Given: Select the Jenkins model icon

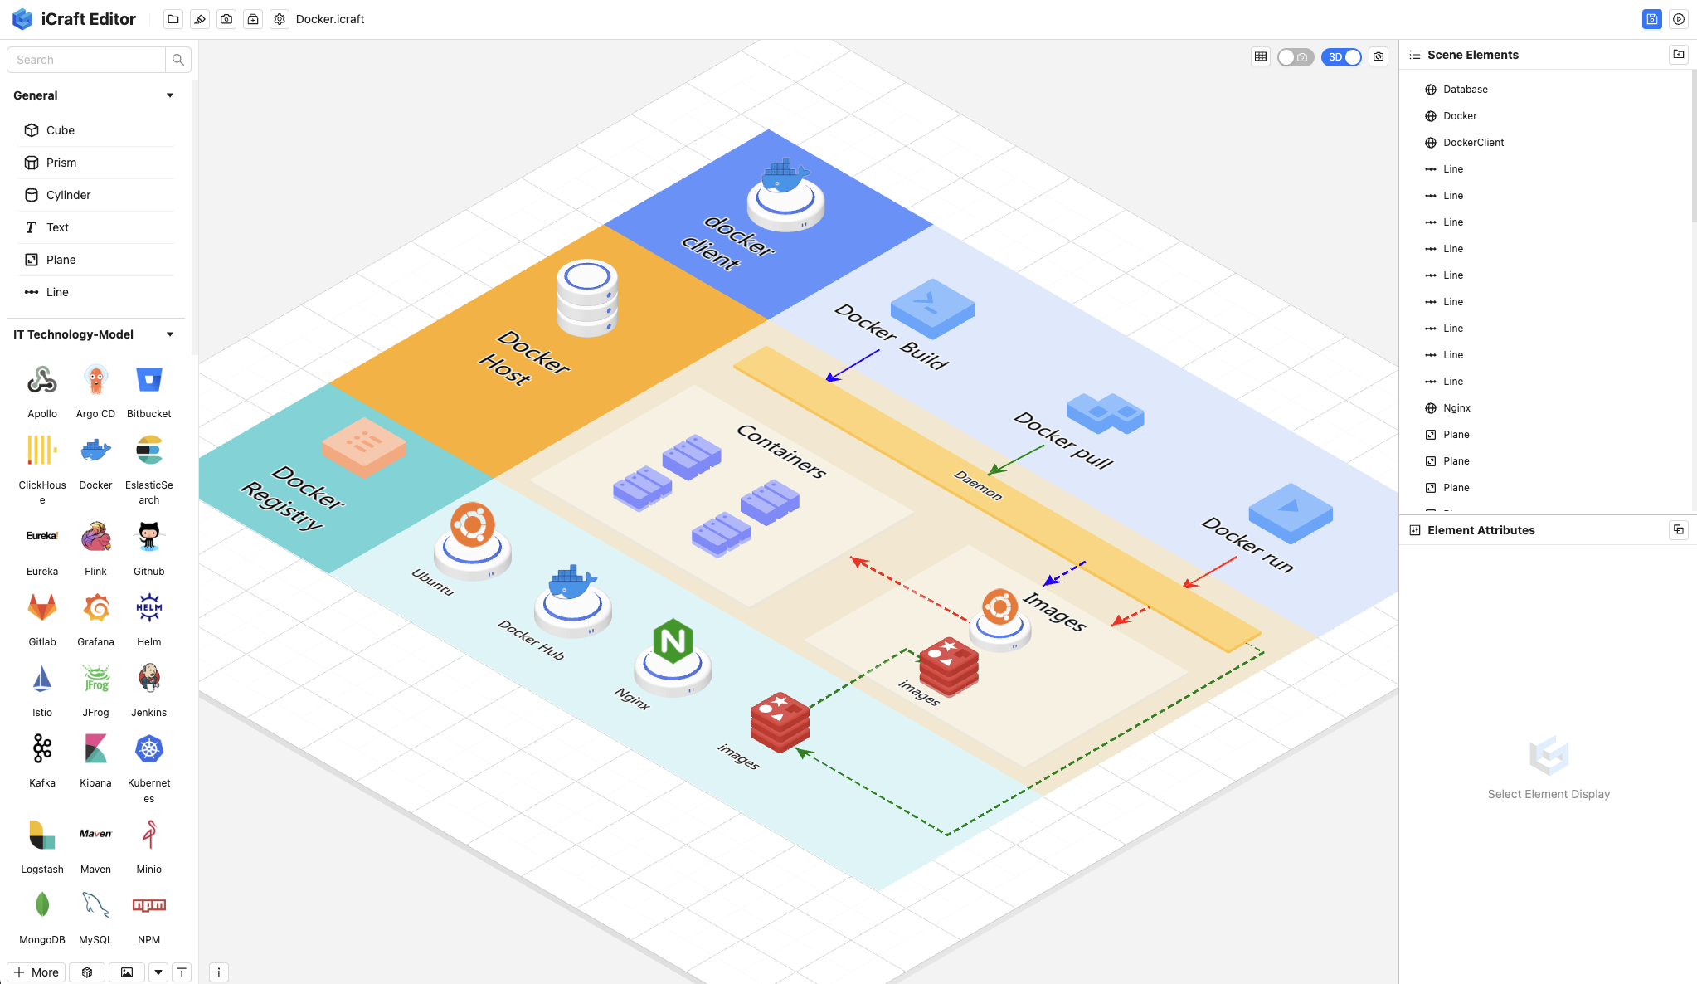Looking at the screenshot, I should (x=149, y=678).
